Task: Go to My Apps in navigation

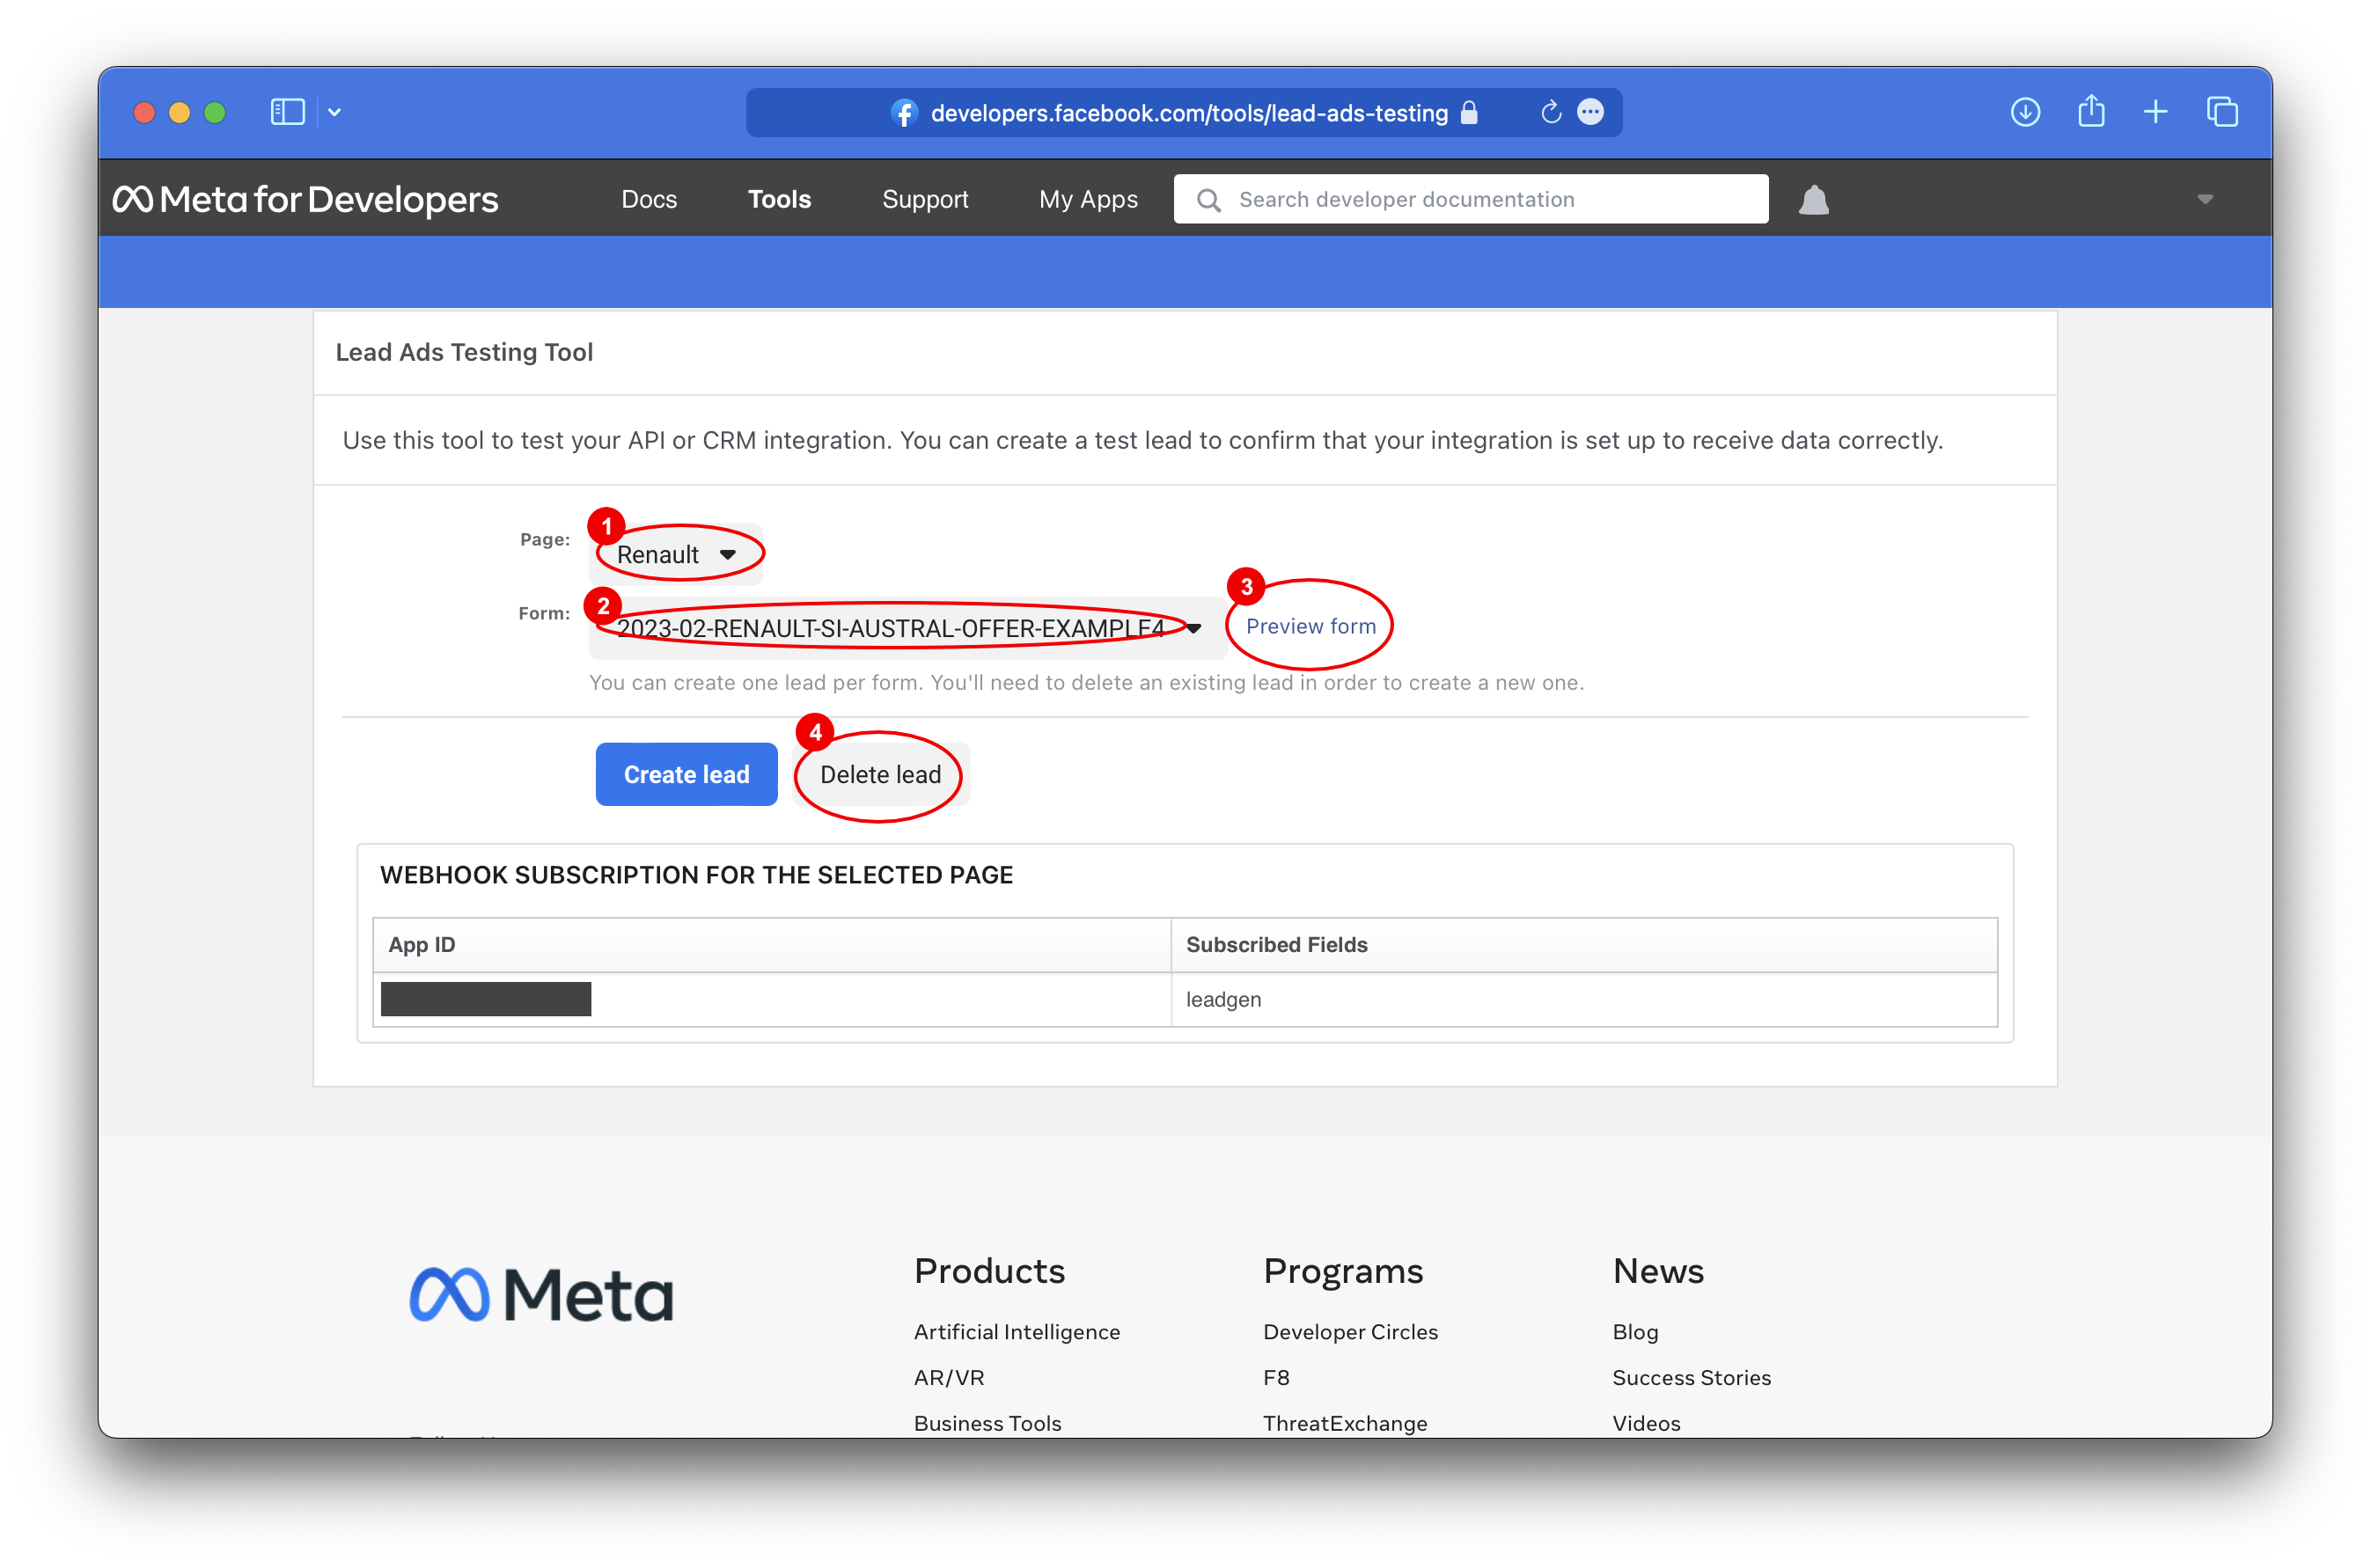Action: pos(1088,200)
